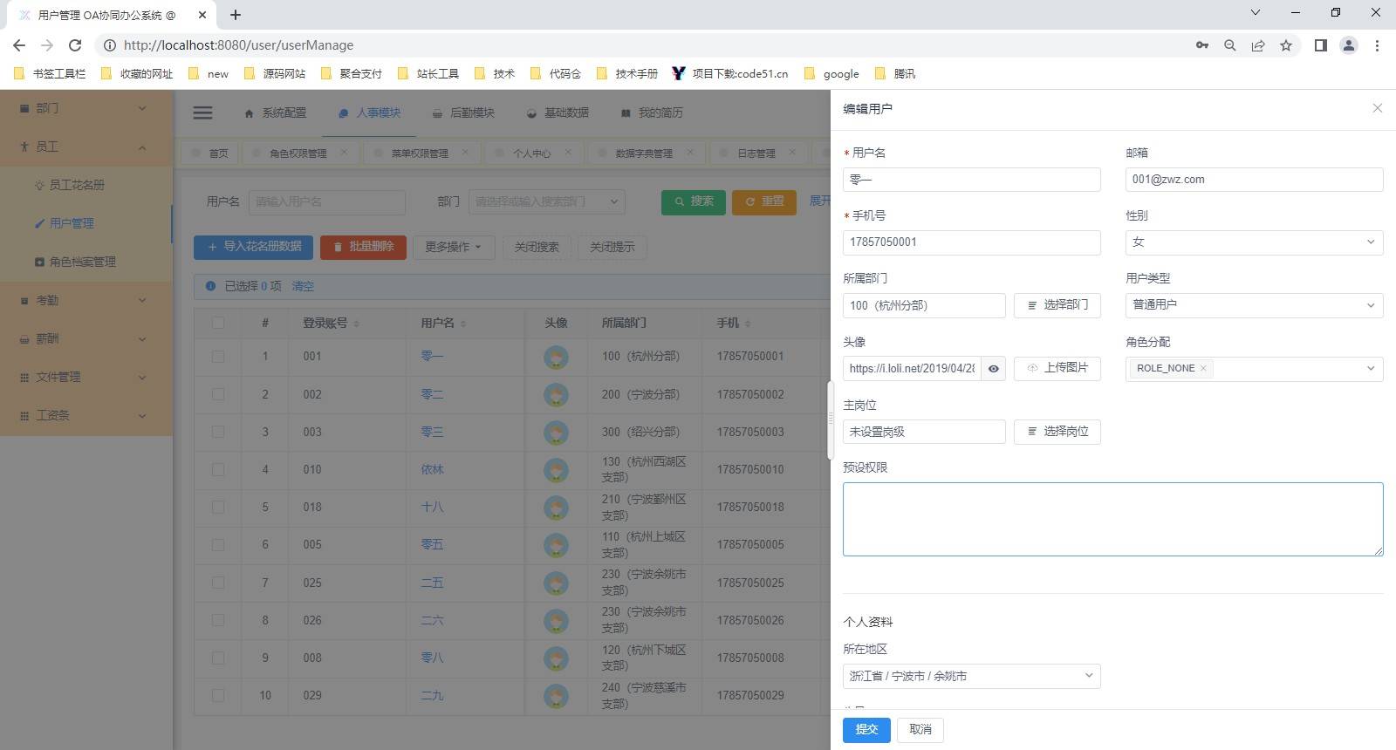
Task: Sort by 登录账号 column arrows
Action: pos(357,324)
